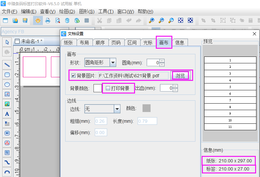Save document using floppy disk icon
The height and width of the screenshot is (177, 260).
(x=25, y=20)
